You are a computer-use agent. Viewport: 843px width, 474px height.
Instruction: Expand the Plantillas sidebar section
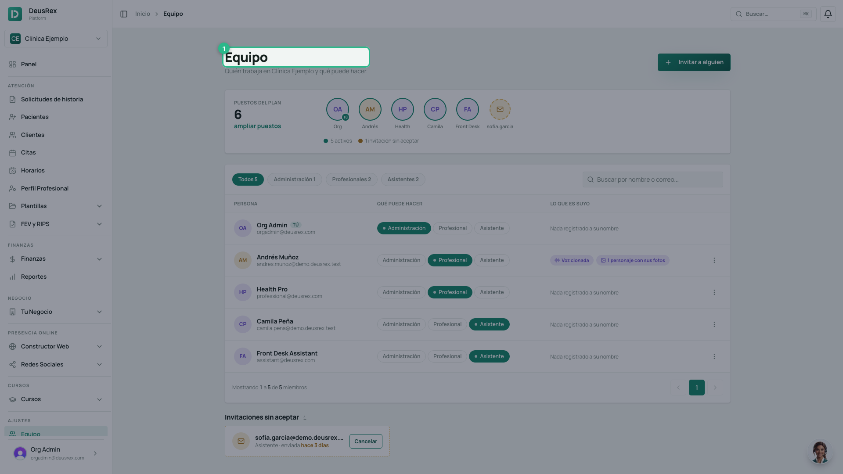tap(56, 206)
